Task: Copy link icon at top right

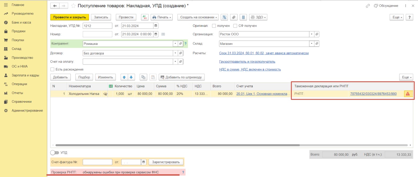Action: pyautogui.click(x=368, y=6)
